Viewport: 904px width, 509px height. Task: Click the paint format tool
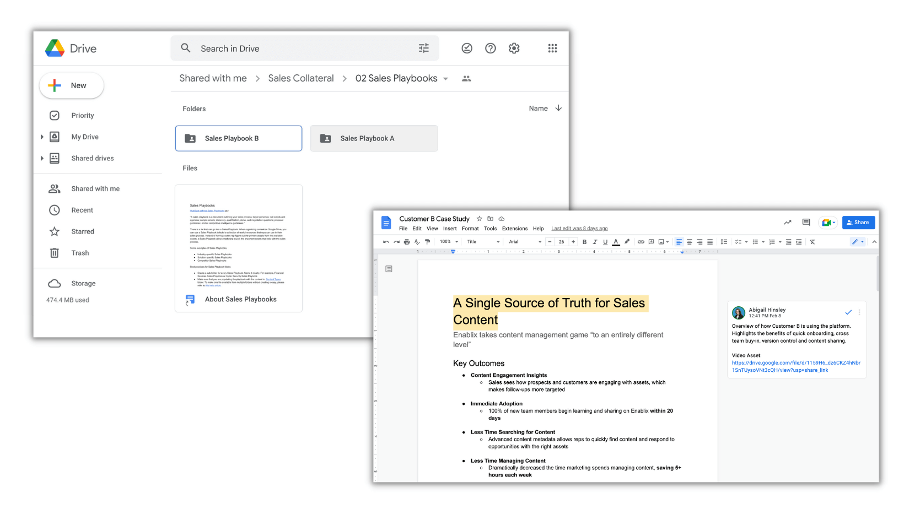click(x=427, y=242)
